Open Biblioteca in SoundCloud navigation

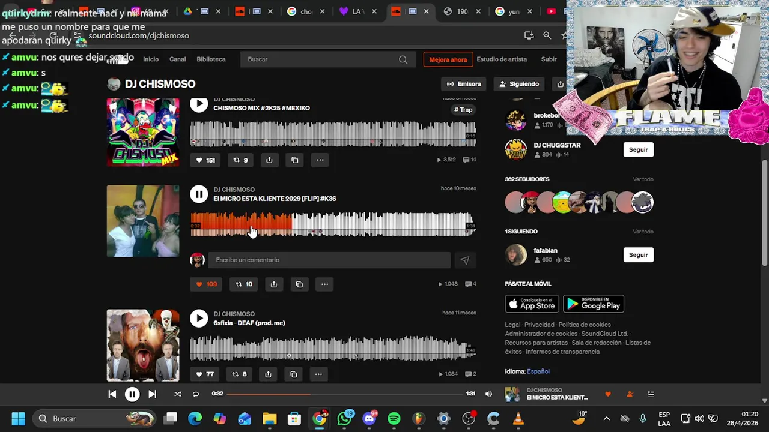(x=211, y=59)
